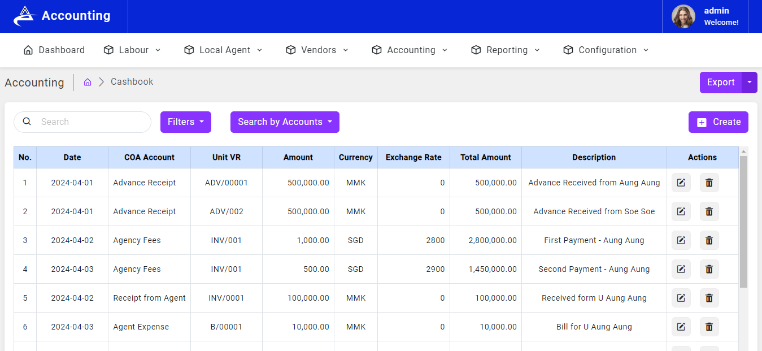This screenshot has width=762, height=351.
Task: Open the Configuration menu
Action: [606, 50]
